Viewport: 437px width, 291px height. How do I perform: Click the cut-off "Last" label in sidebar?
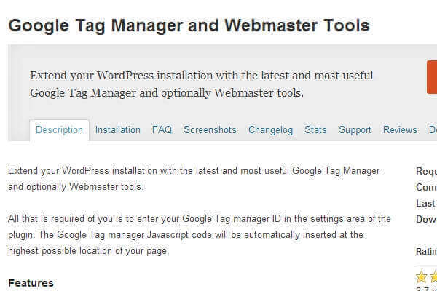pyautogui.click(x=426, y=204)
